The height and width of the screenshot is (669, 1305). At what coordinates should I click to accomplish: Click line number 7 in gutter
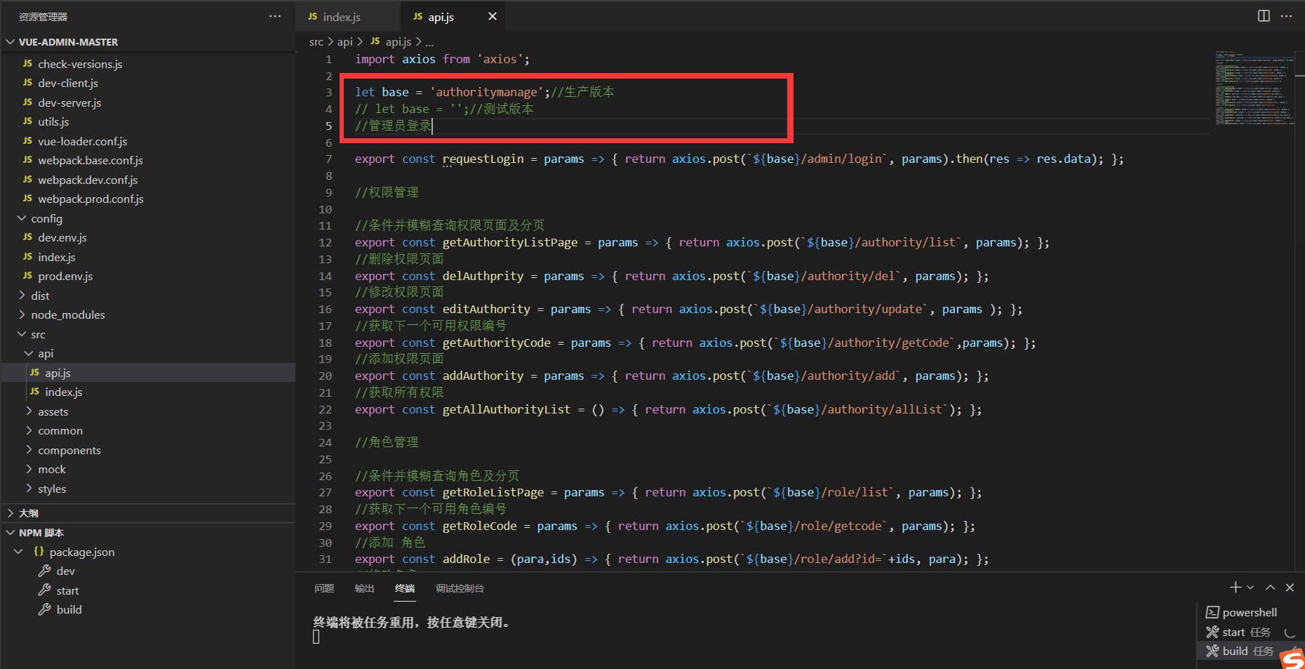[x=328, y=159]
